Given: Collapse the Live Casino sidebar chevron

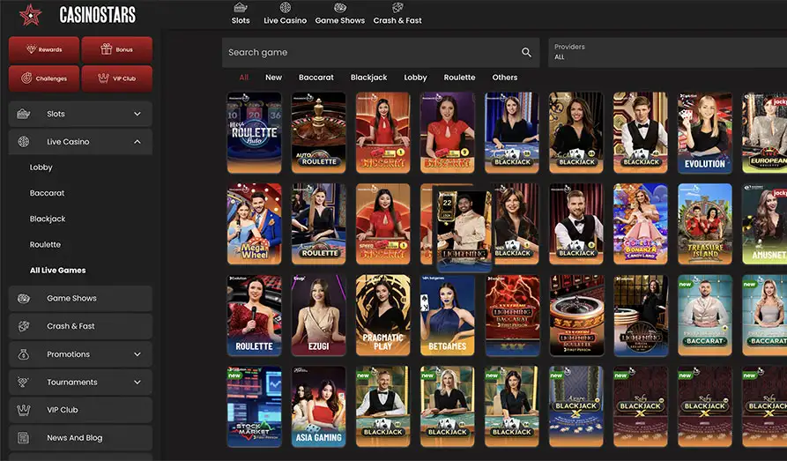Looking at the screenshot, I should [x=137, y=142].
